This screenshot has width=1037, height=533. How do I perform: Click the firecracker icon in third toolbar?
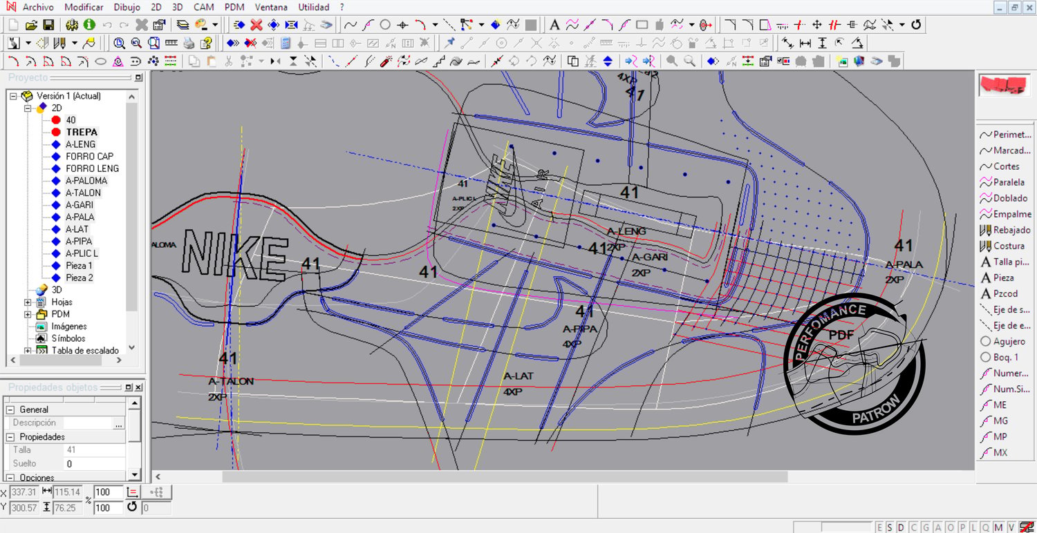click(386, 61)
